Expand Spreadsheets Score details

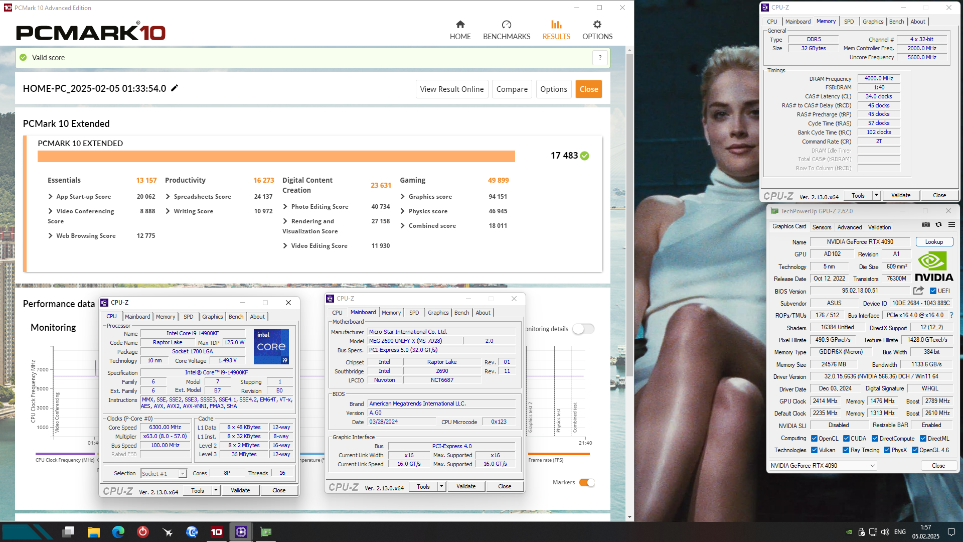[168, 197]
